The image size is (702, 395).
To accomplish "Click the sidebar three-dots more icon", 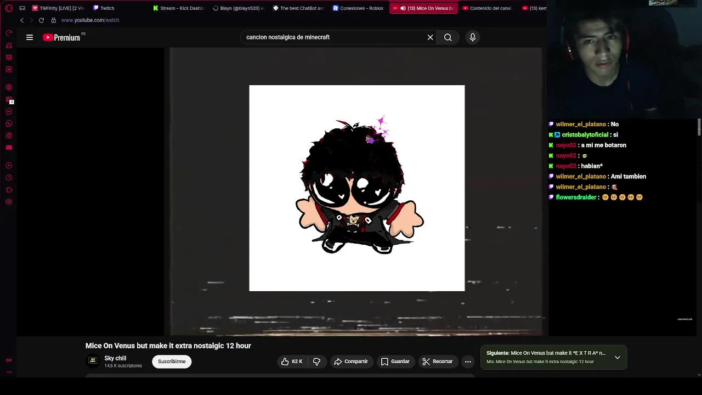I will click(x=9, y=372).
